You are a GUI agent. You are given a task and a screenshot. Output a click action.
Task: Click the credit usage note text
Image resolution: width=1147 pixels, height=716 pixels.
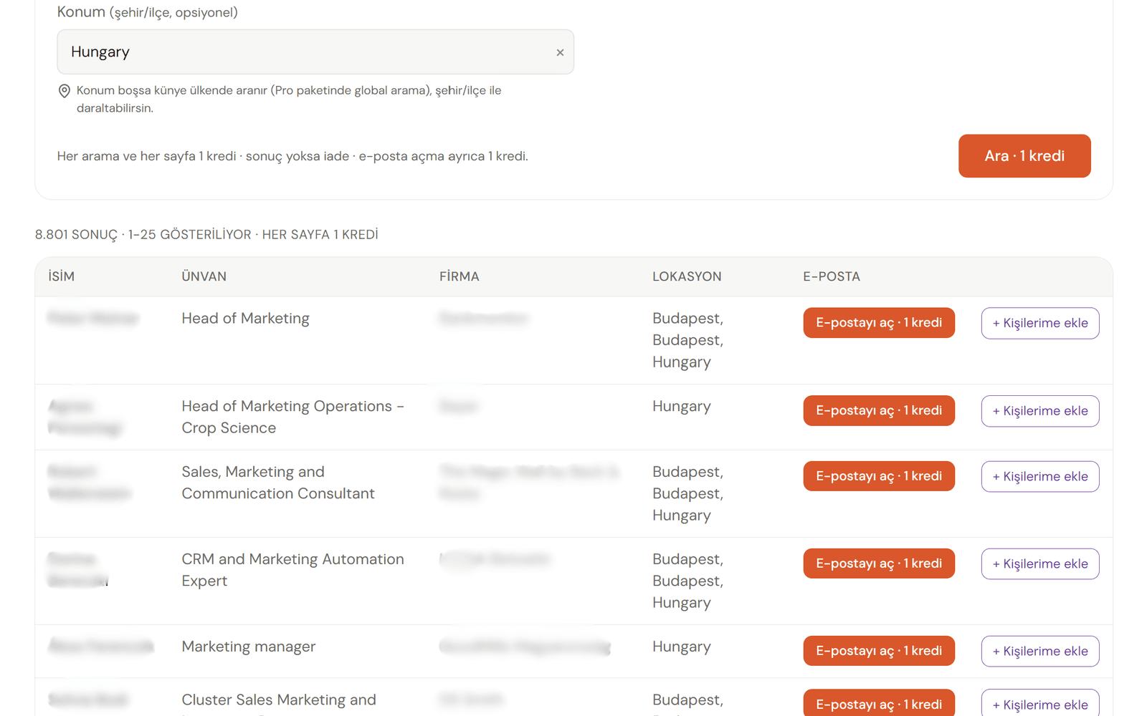(292, 156)
